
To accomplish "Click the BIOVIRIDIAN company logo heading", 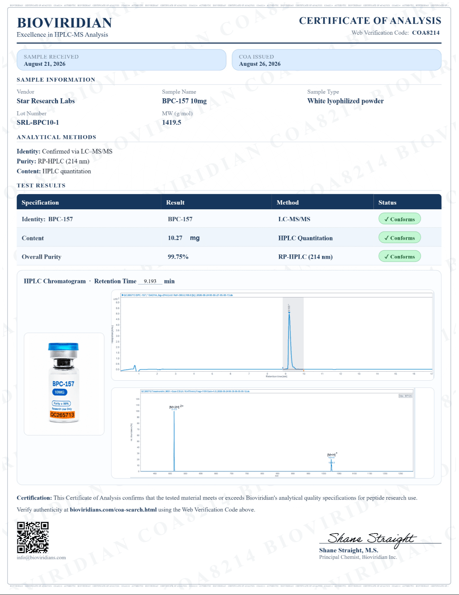I will (64, 23).
